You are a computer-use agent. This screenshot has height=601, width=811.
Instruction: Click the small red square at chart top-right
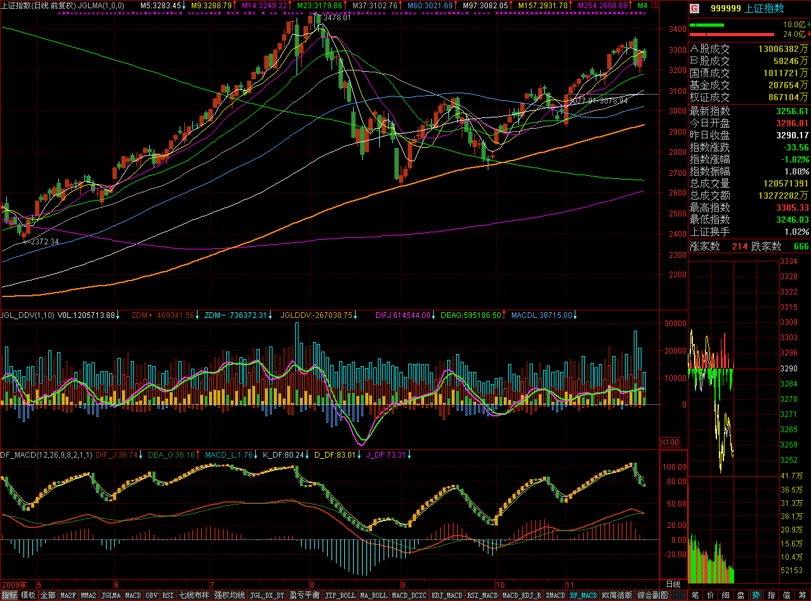[x=655, y=5]
